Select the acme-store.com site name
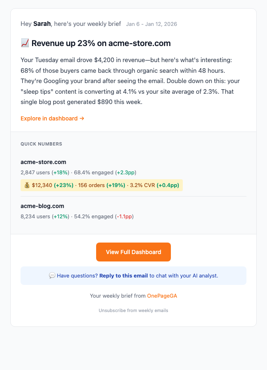 (44, 162)
